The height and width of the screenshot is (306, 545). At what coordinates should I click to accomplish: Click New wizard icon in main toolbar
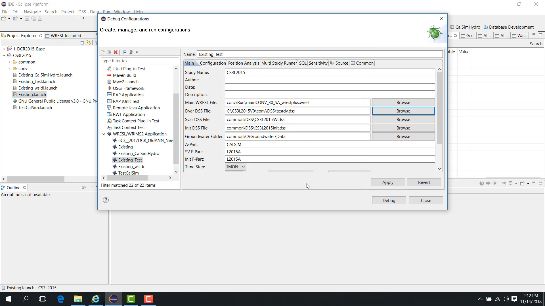coord(3,19)
